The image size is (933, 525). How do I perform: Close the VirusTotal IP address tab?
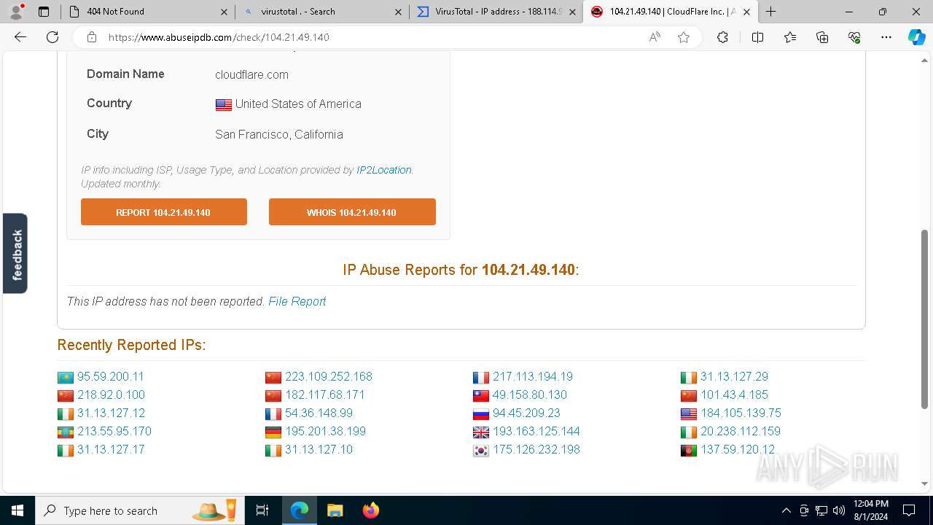[x=572, y=12]
